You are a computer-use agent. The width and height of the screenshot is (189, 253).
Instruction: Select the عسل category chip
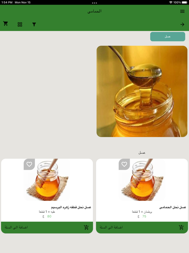[168, 37]
